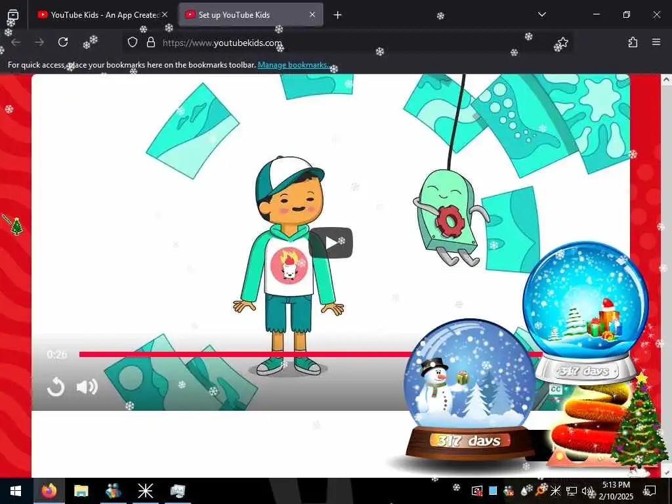This screenshot has width=672, height=504.
Task: Open the white snowflake app in taskbar
Action: 145,491
